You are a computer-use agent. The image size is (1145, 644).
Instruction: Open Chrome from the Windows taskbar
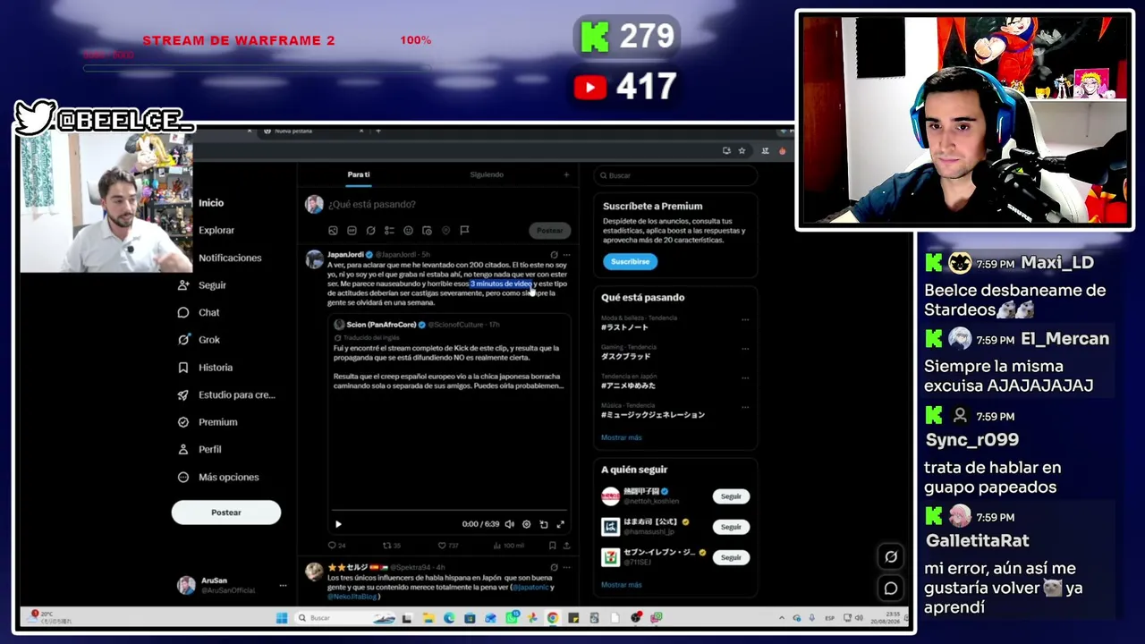point(553,618)
